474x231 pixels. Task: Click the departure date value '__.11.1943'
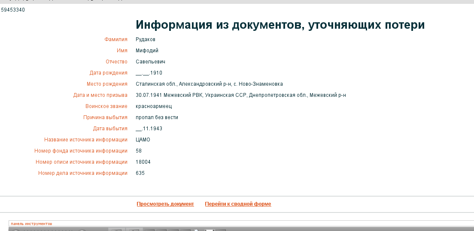(149, 129)
